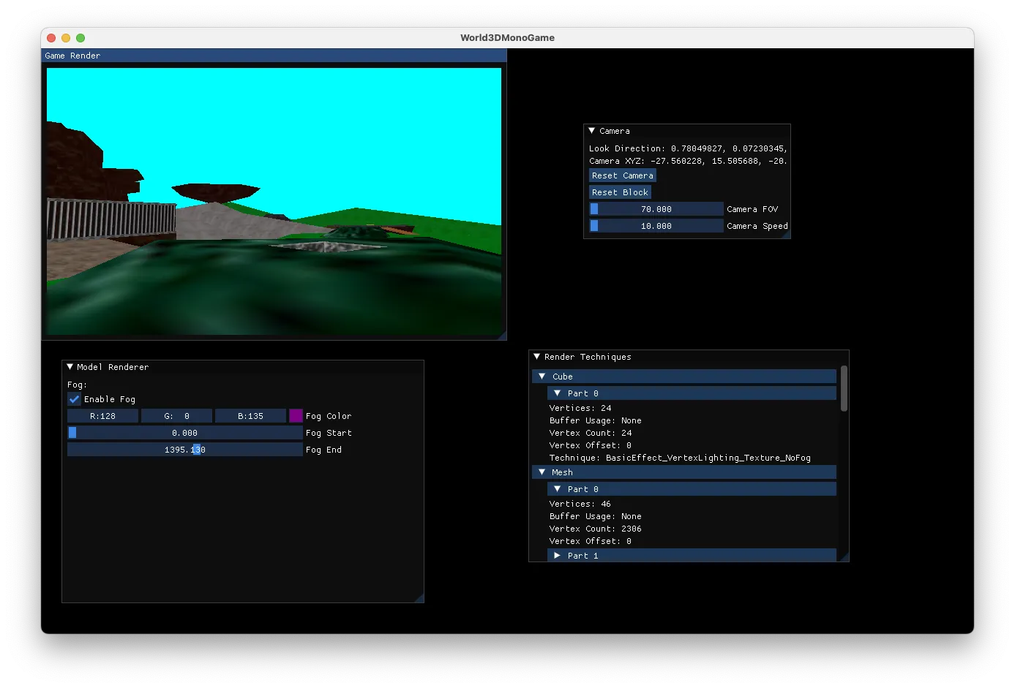The width and height of the screenshot is (1015, 688).
Task: Click the Game Render title bar
Action: coord(274,56)
